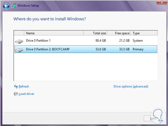Click the 33.5 GB free space cell
The width and height of the screenshot is (168, 126).
tap(124, 49)
